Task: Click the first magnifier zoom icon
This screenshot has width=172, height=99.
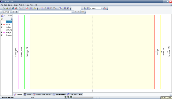Action: (x=65, y=8)
